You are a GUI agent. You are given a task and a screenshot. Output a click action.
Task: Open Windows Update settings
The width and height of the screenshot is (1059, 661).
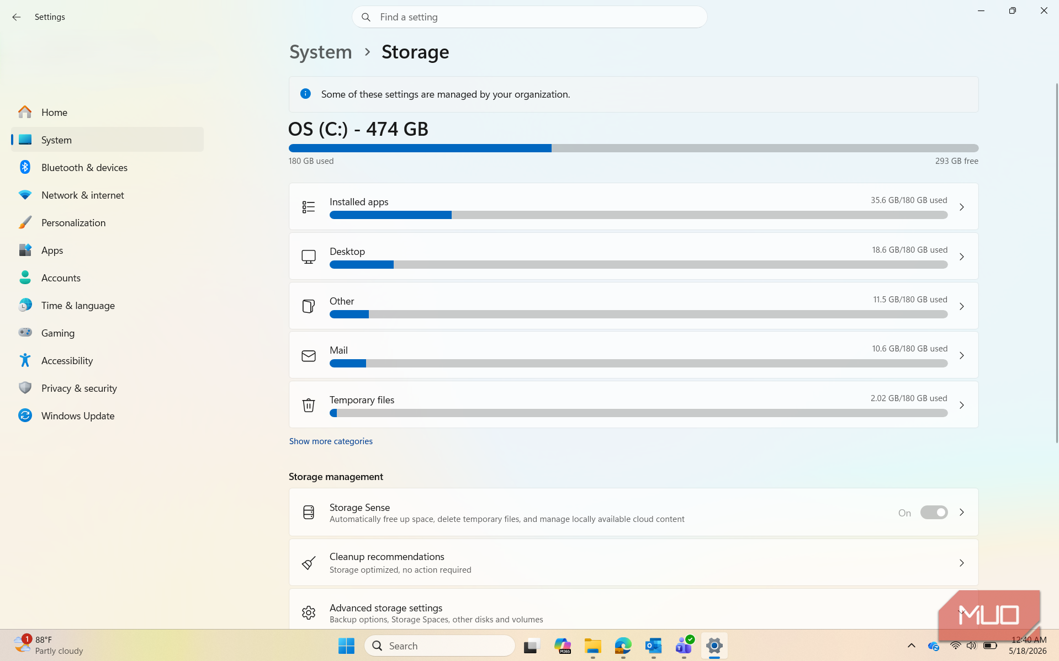[x=107, y=415]
